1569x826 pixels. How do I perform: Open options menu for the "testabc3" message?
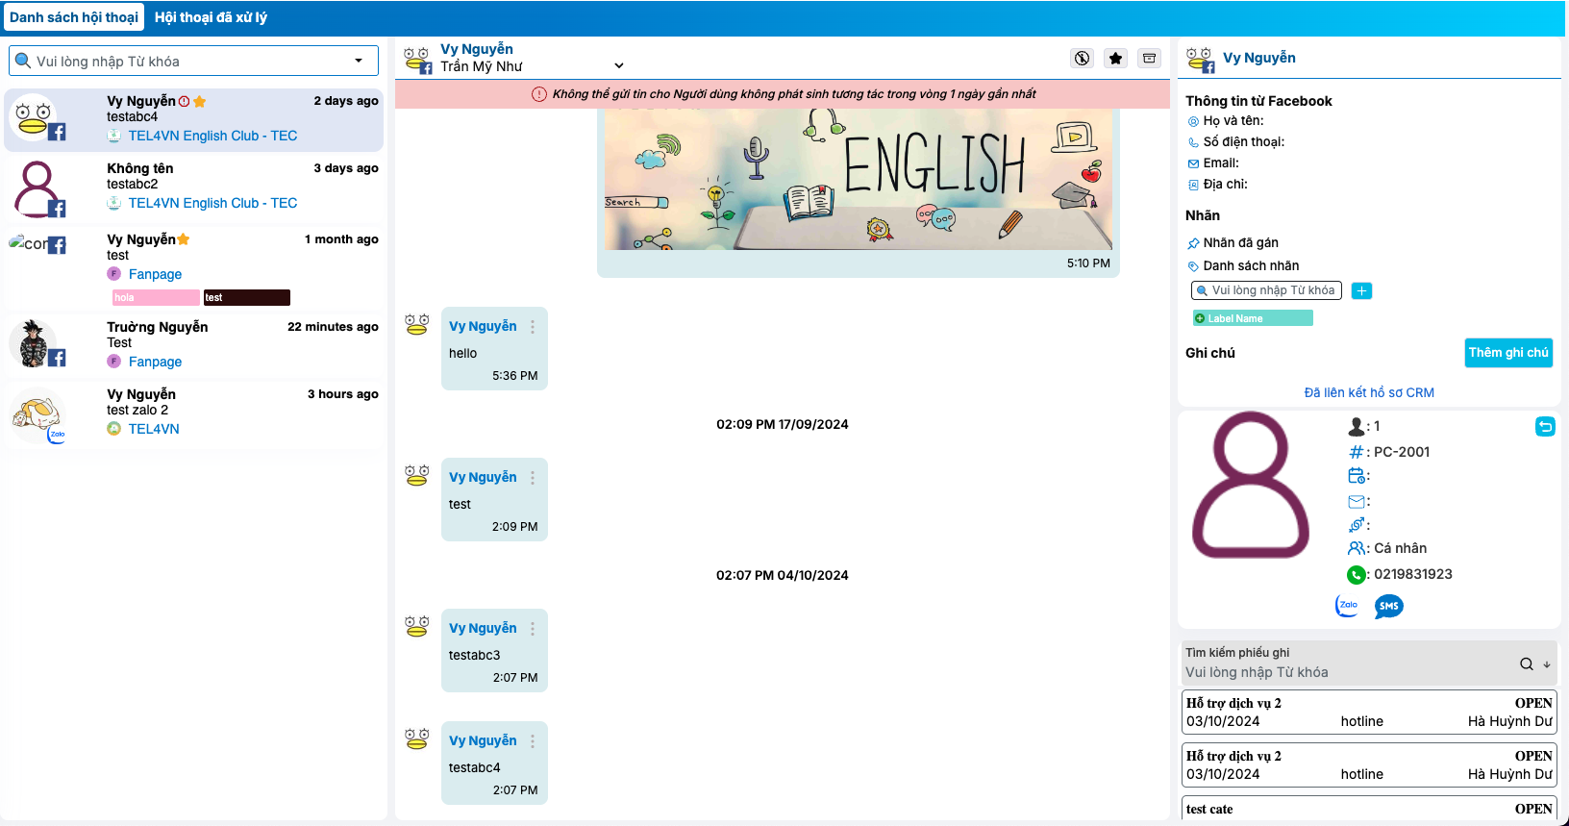tap(533, 629)
